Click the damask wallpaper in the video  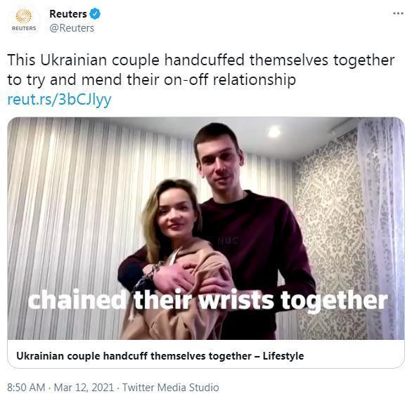[328, 236]
